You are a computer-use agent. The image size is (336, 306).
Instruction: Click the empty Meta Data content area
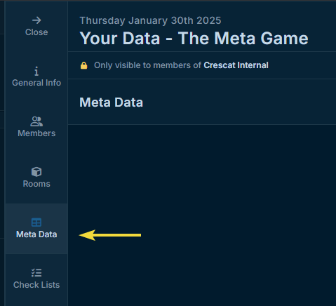pos(202,215)
